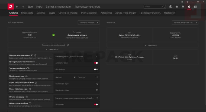Screen dimensions: 206x112
Task: Open the Игры menu item
Action: point(39,7)
